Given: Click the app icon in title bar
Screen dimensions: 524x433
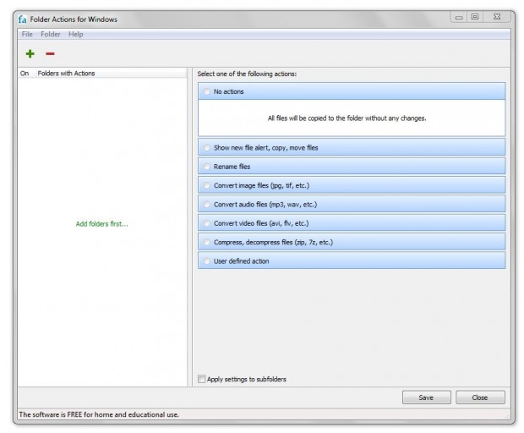Looking at the screenshot, I should 23,18.
